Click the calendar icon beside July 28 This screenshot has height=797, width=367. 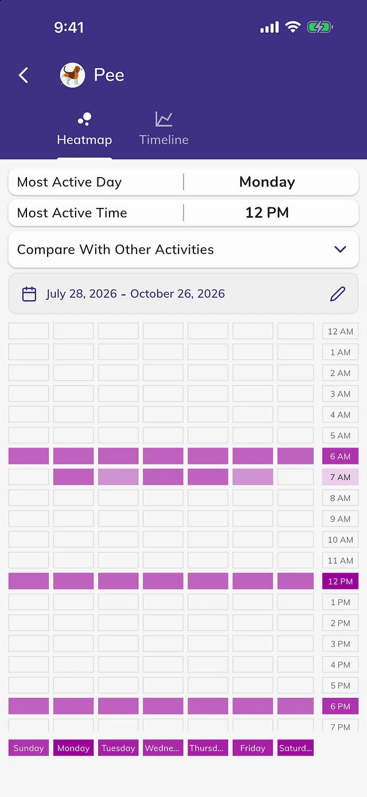pyautogui.click(x=29, y=294)
